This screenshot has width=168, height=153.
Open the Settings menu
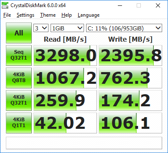tap(25, 15)
